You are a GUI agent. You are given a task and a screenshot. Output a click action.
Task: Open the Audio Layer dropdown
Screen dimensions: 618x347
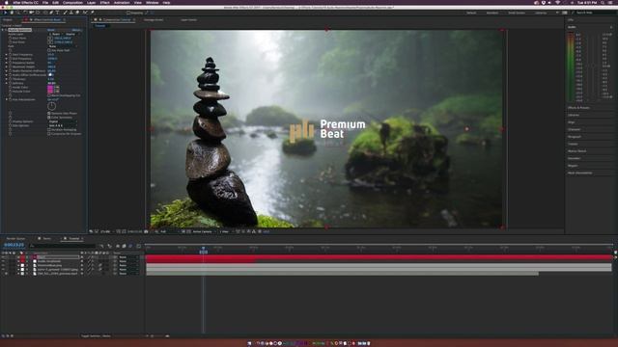[x=56, y=35]
